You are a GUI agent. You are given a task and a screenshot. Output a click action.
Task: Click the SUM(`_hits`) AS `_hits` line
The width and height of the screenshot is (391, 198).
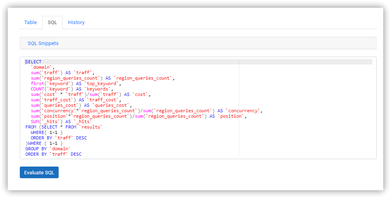tap(61, 122)
